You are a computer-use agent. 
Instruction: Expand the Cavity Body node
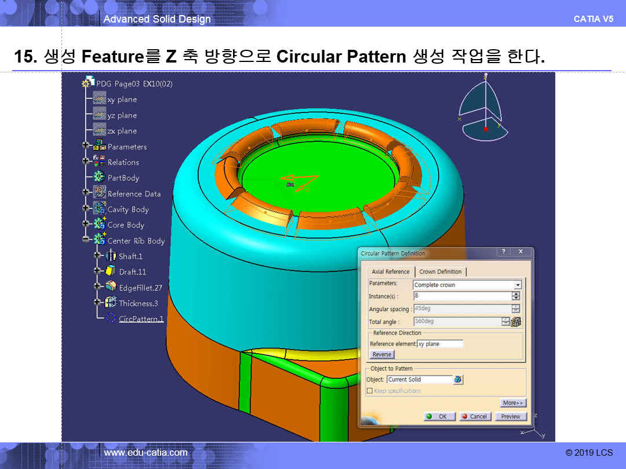coord(86,209)
